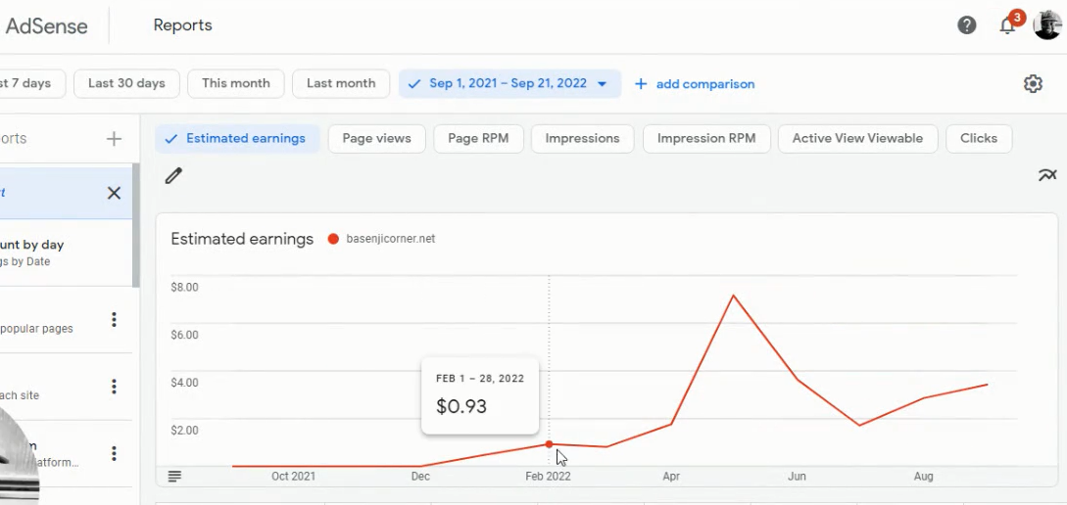
Task: Click the Feb 2022 data point on chart
Action: coord(549,444)
